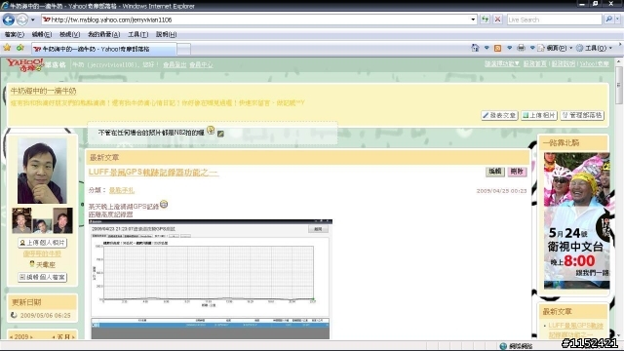Click the 編輯個人檔案 button

coord(42,277)
